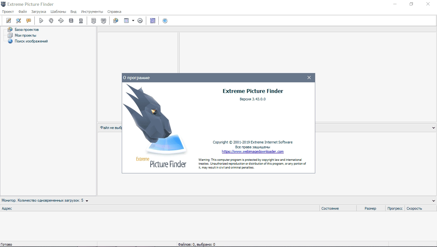Click the new project pencil icon
This screenshot has height=247, width=437.
9,21
